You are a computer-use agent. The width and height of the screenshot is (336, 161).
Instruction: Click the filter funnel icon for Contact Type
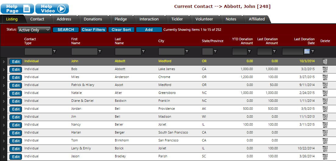click(x=55, y=52)
